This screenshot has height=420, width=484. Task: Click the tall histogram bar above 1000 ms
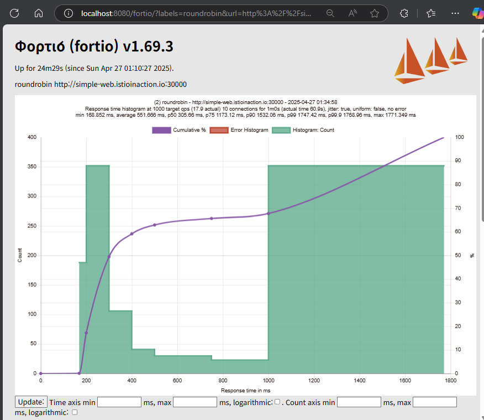pyautogui.click(x=356, y=269)
